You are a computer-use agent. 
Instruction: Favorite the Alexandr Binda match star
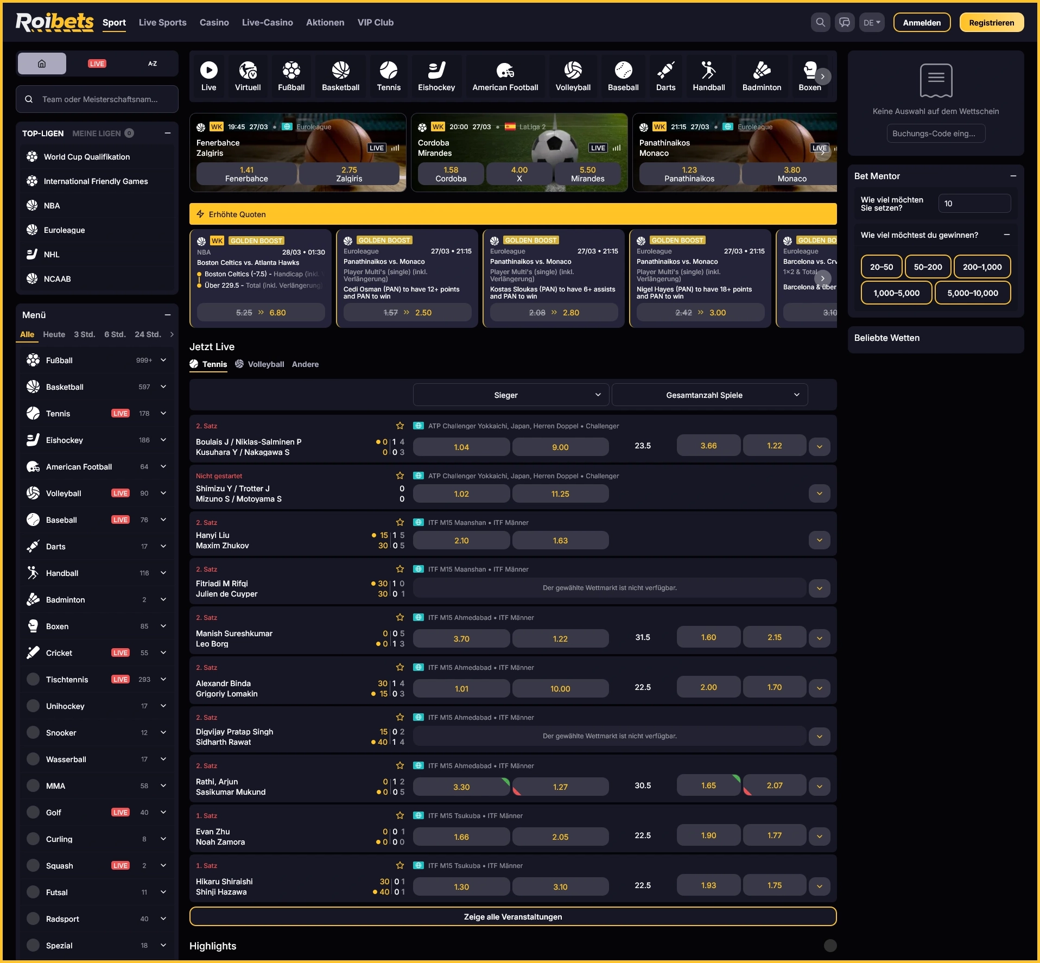(400, 667)
